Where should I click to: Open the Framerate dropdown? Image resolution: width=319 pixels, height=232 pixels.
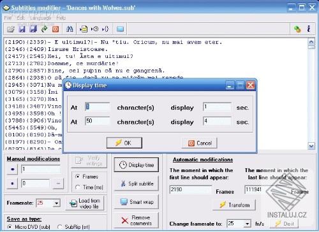[x=56, y=203]
